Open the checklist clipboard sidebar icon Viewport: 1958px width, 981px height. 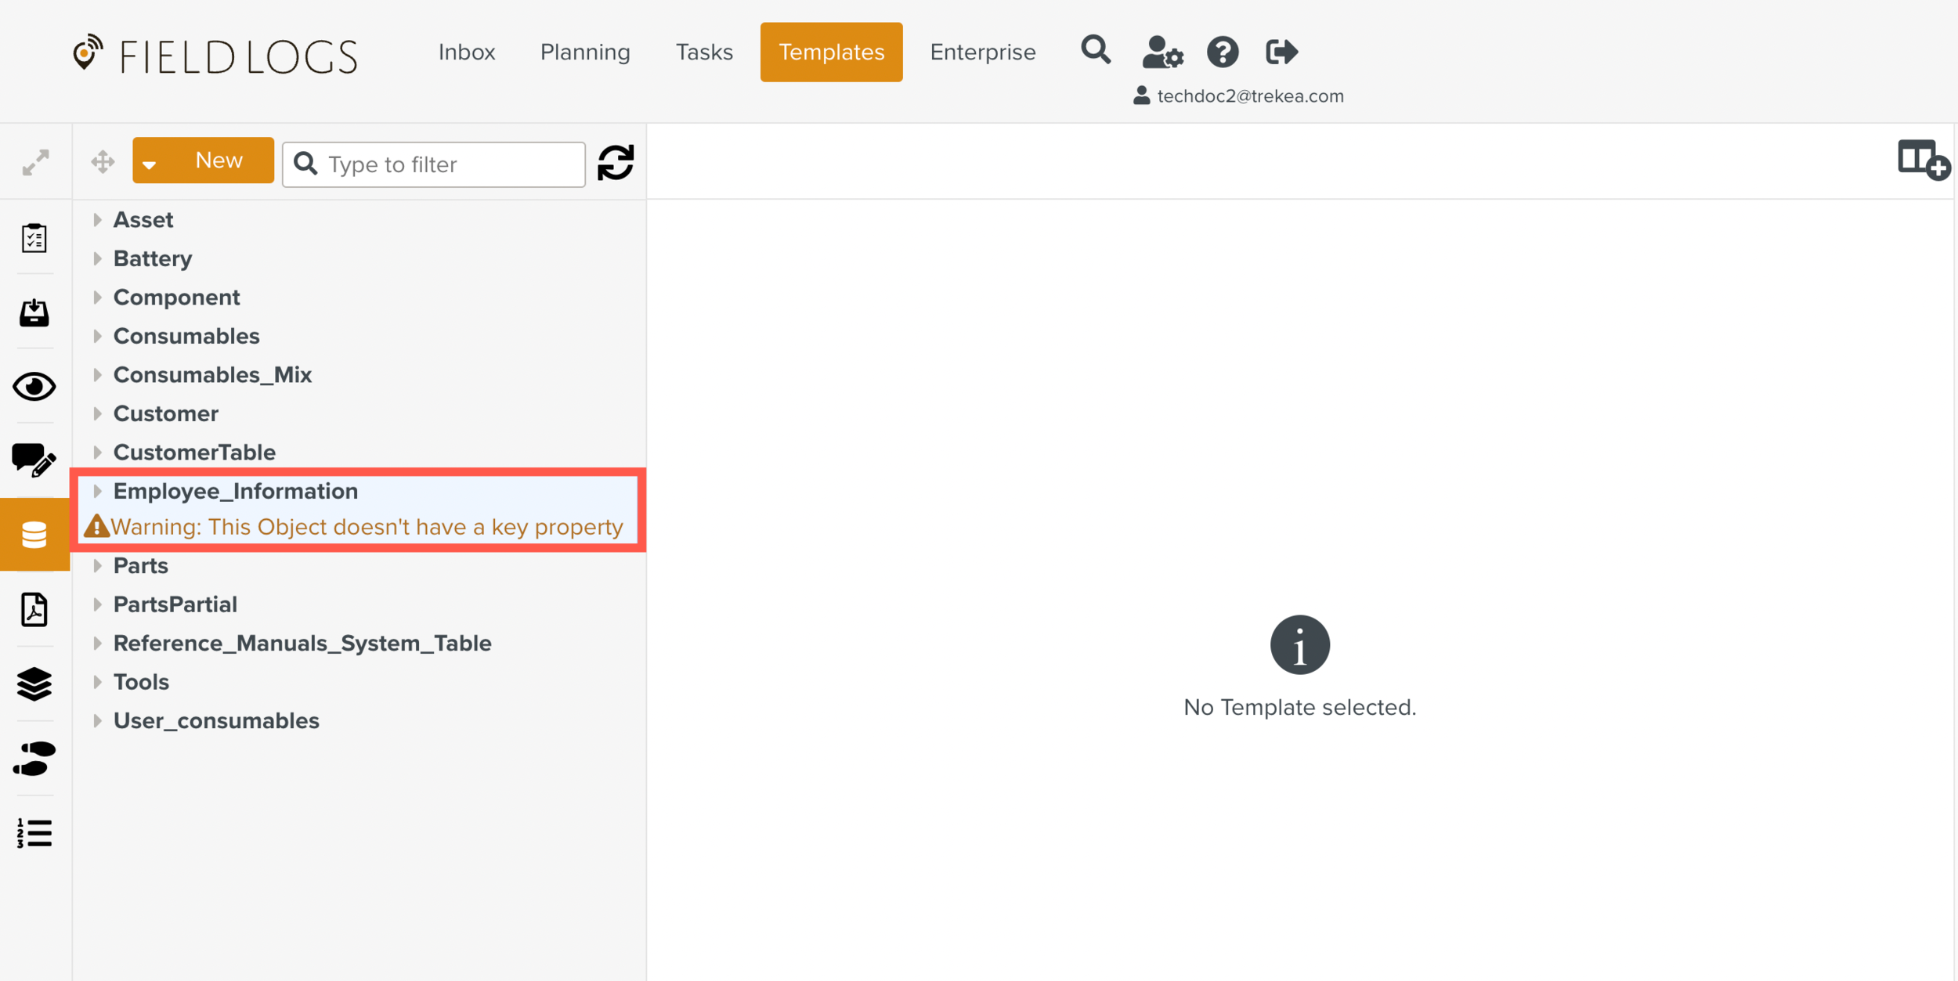click(x=34, y=238)
